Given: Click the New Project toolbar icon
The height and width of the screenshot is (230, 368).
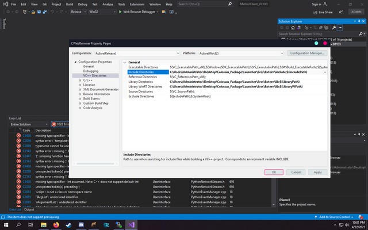Looking at the screenshot, I should pos(25,11).
